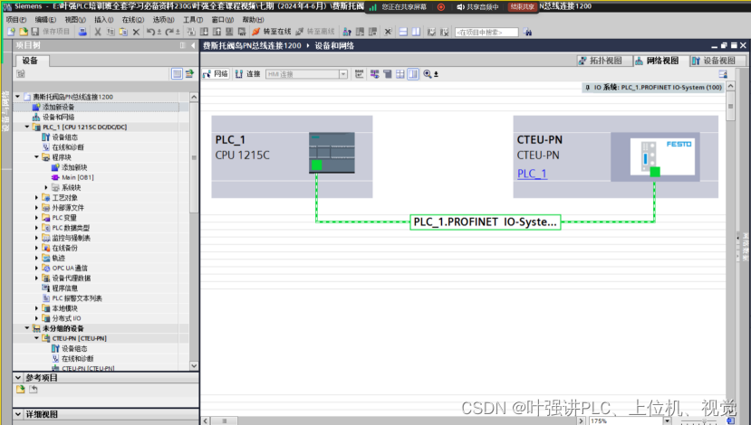Open the 视图(V) View menu
751x425 pixels.
75,20
